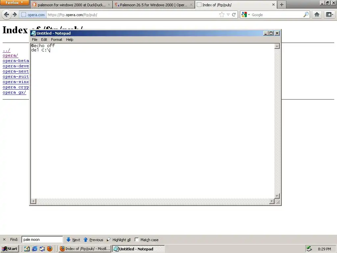Viewport: 337px width, 253px height.
Task: Open the opera-next directory link
Action: pyautogui.click(x=16, y=71)
